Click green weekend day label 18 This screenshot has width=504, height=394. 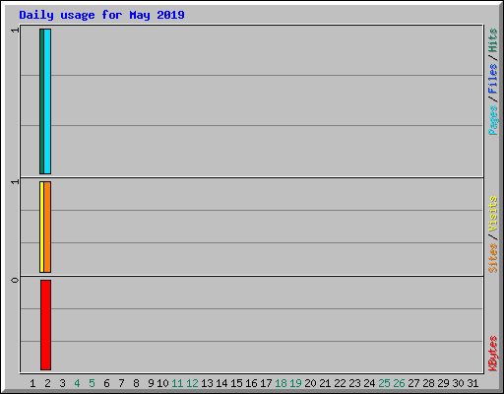point(281,383)
